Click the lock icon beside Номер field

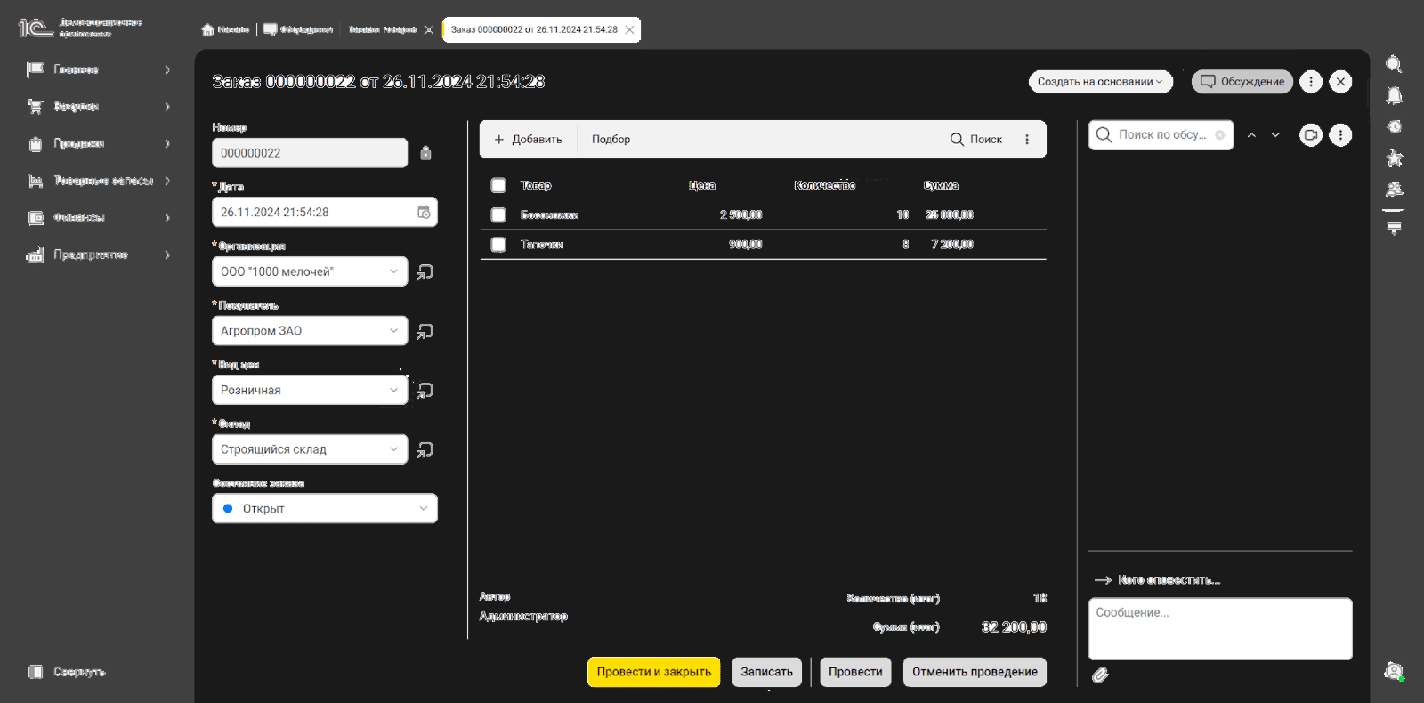[x=425, y=153]
